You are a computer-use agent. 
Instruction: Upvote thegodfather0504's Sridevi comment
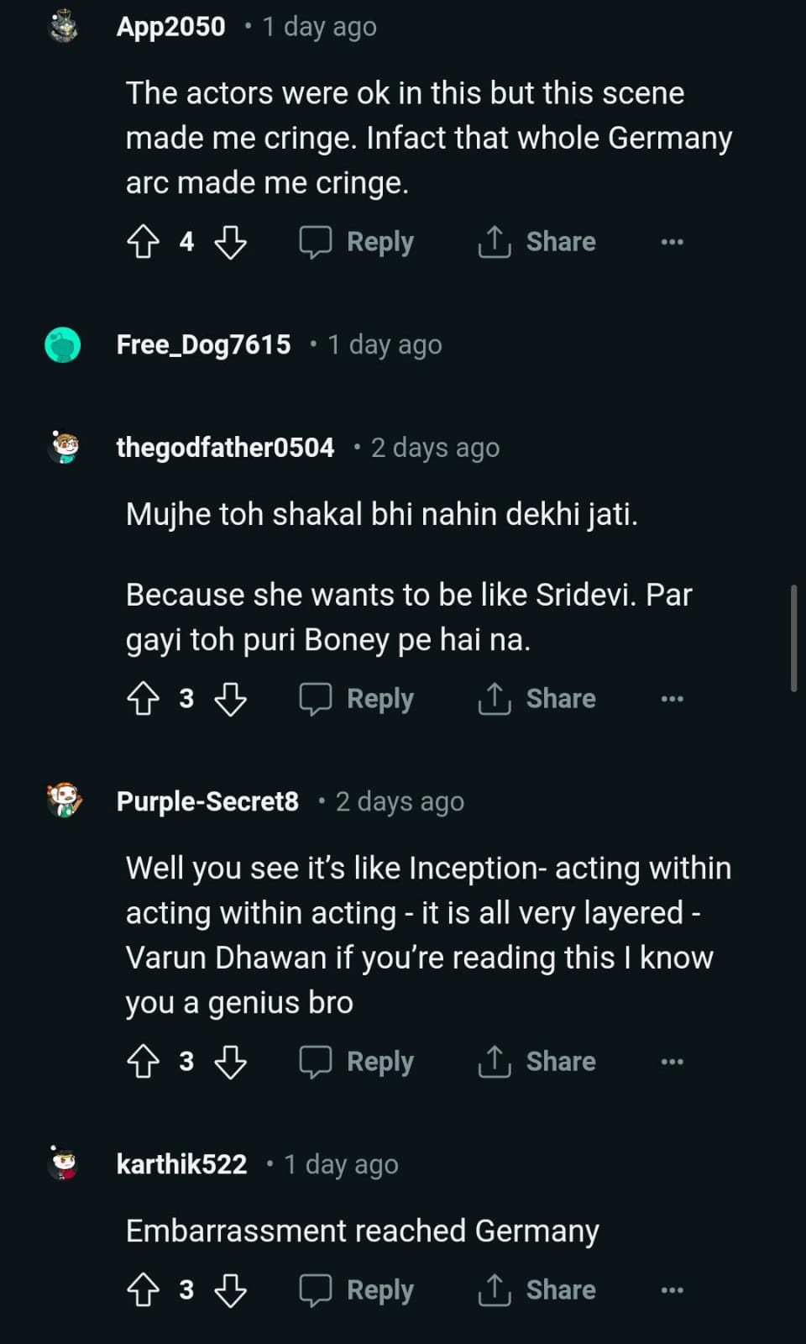point(143,699)
